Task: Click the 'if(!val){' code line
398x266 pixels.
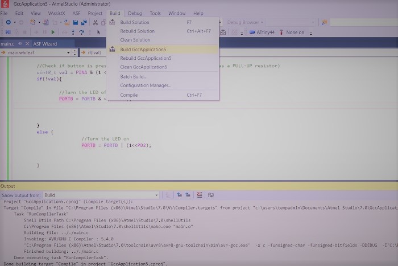Action: [x=49, y=79]
